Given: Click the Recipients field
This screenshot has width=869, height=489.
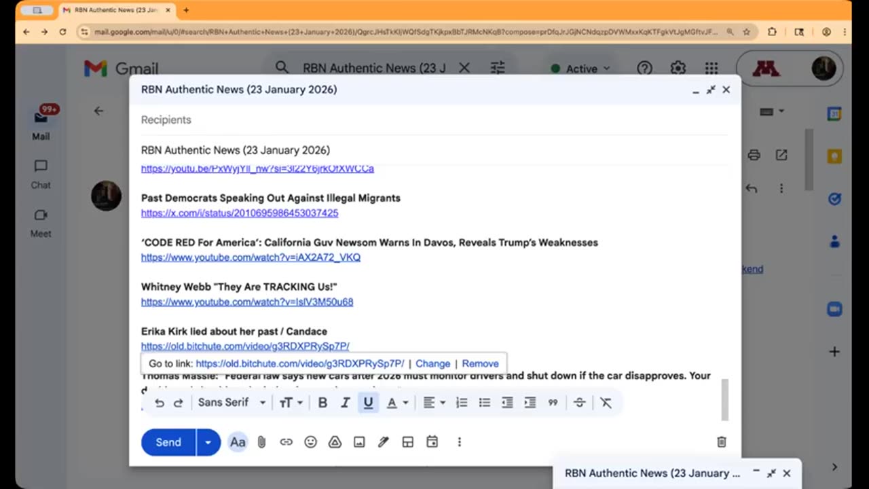Looking at the screenshot, I should pos(434,120).
